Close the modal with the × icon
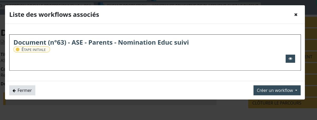This screenshot has height=120, width=317. (296, 15)
